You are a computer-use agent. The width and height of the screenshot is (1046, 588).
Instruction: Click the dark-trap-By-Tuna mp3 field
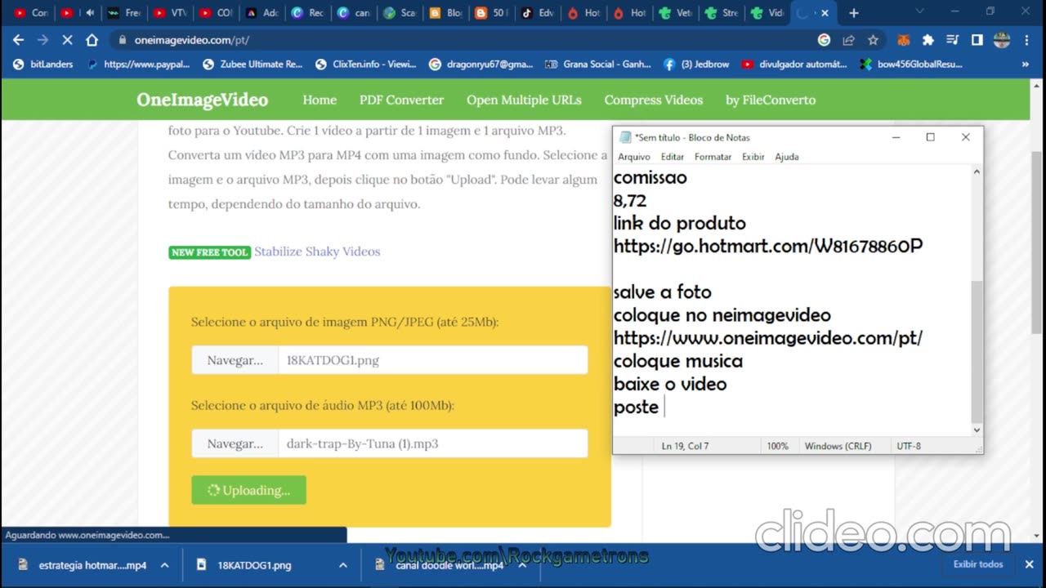(x=433, y=443)
